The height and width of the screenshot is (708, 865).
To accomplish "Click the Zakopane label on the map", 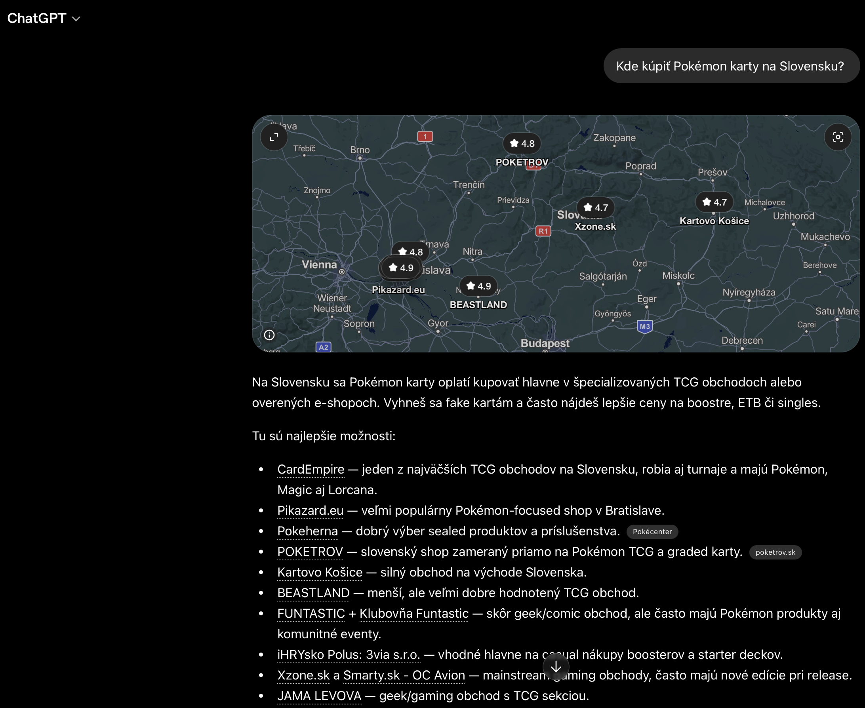I will 614,138.
